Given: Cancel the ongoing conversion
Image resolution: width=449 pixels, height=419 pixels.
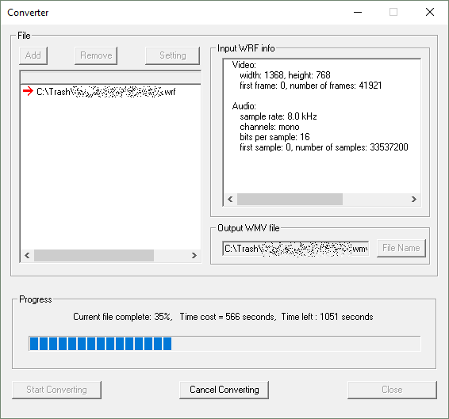Looking at the screenshot, I should (x=224, y=390).
